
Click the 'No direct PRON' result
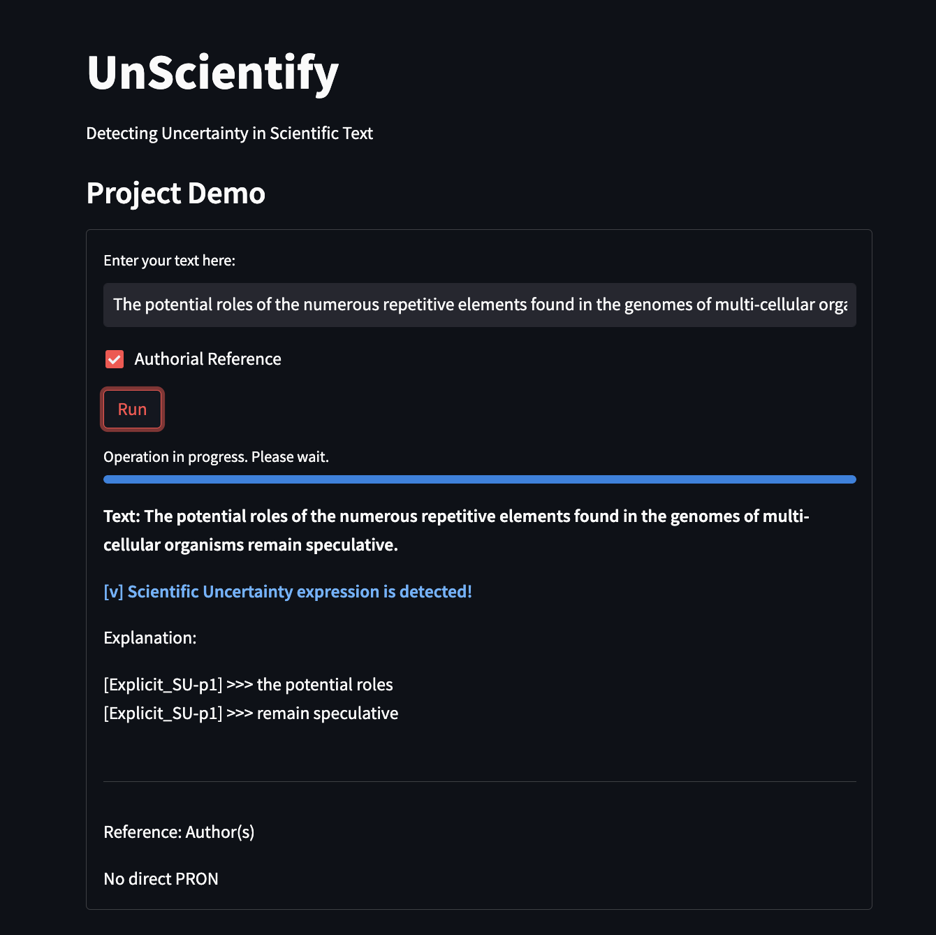coord(161,879)
